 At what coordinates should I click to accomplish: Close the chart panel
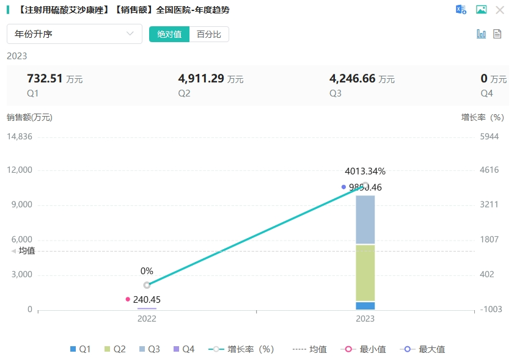click(500, 10)
